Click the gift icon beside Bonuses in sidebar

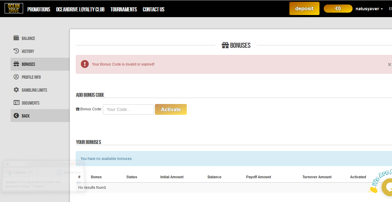click(x=16, y=64)
